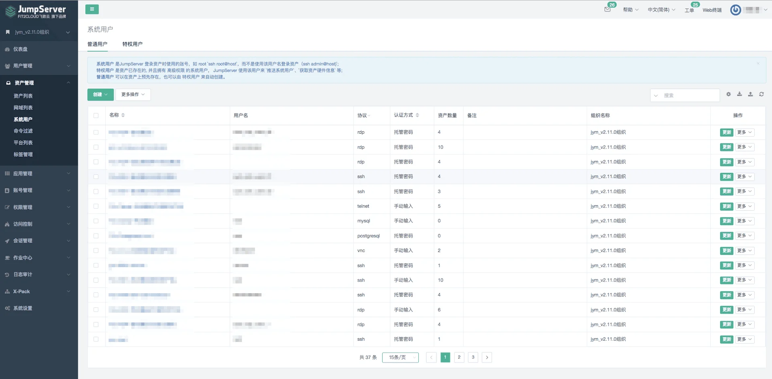Click the 作业中心 icon

[x=7, y=258]
